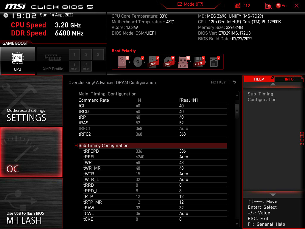Switch to EZ Mode (F7)
The height and width of the screenshot is (229, 305).
(x=190, y=4)
